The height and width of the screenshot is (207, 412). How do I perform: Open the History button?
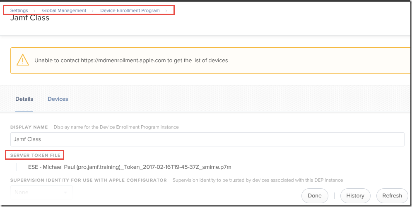(x=355, y=196)
